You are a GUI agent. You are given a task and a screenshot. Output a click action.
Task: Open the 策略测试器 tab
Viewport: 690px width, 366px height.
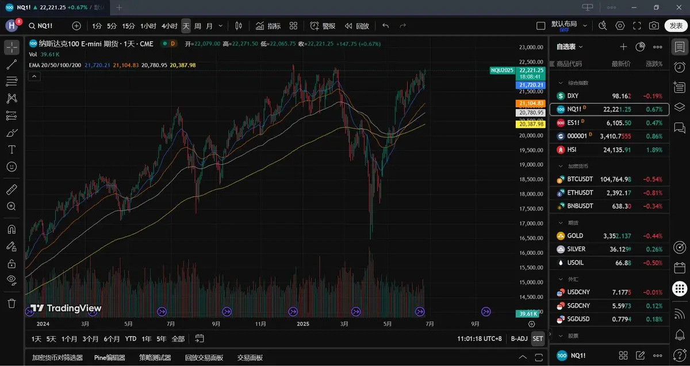pos(155,357)
